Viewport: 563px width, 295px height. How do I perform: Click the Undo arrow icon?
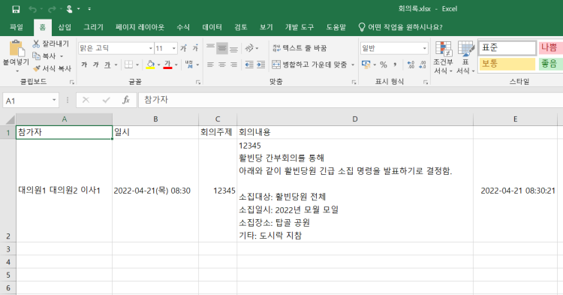(x=33, y=9)
